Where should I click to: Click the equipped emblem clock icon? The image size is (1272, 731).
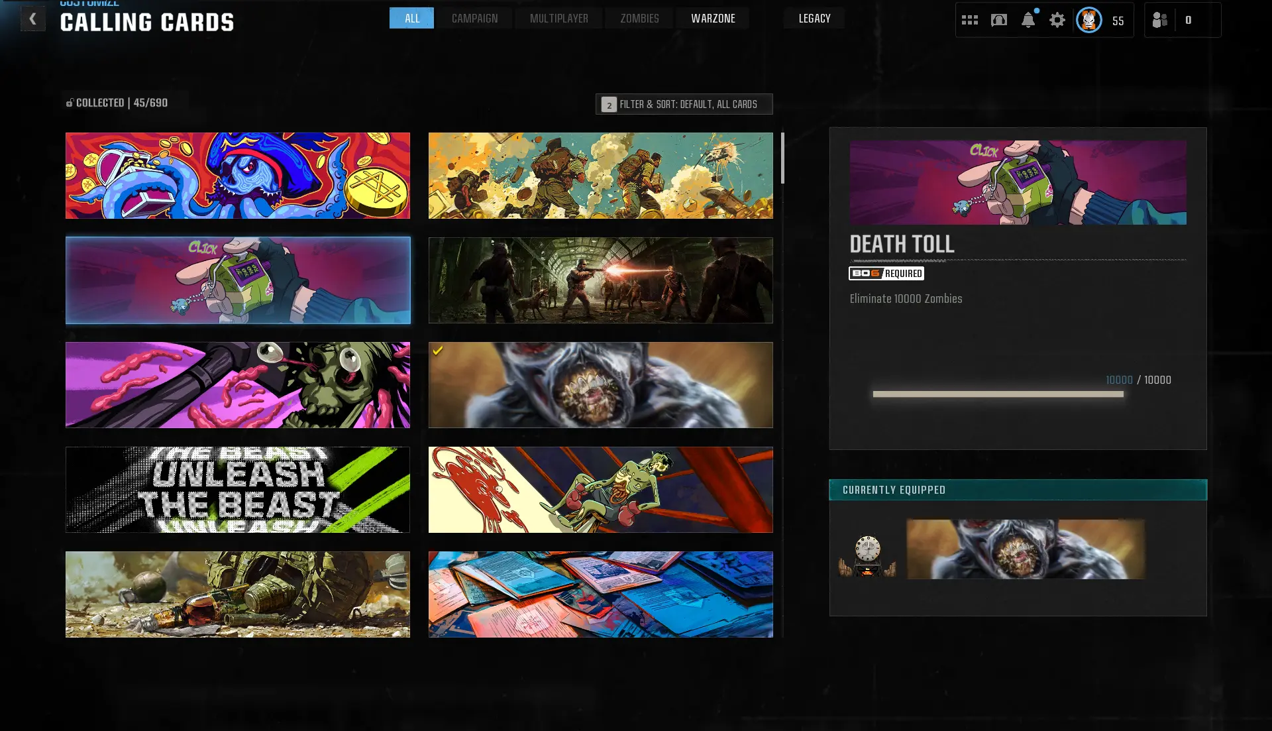867,555
